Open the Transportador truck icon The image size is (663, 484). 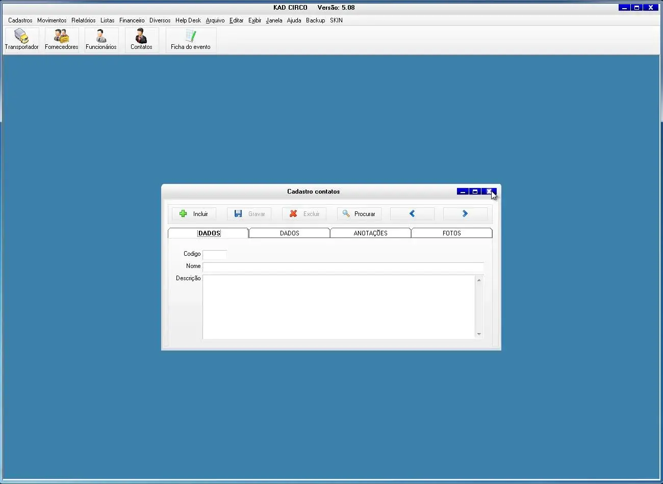coord(21,40)
